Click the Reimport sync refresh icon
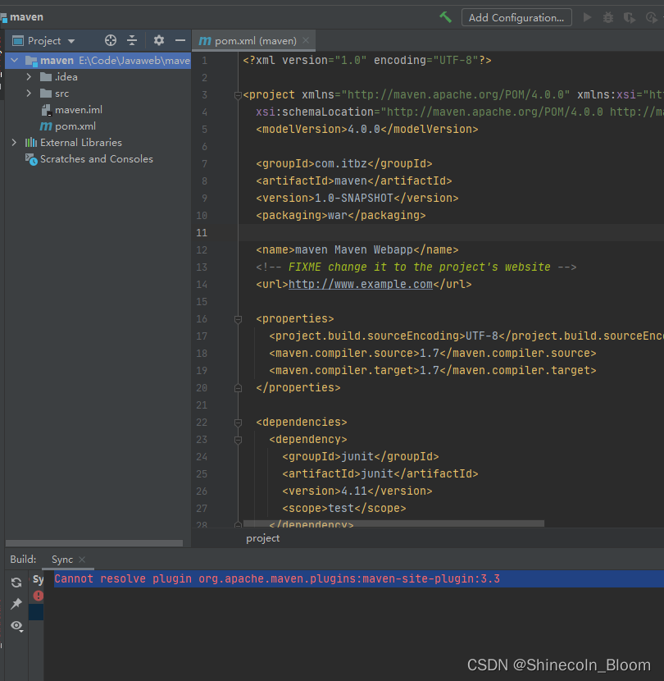The image size is (664, 681). 16,583
